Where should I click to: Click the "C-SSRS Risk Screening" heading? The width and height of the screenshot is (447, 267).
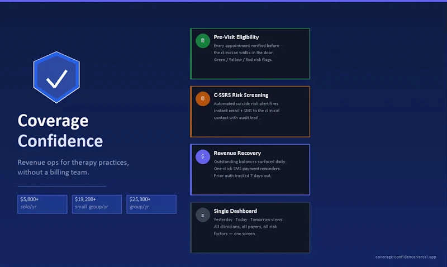click(241, 95)
